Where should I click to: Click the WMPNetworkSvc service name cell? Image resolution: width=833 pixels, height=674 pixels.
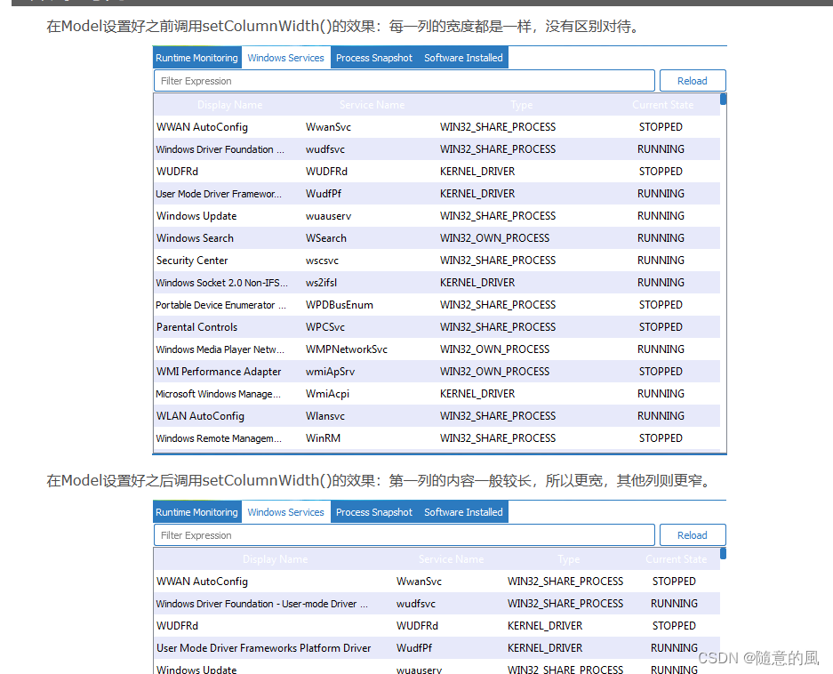pyautogui.click(x=347, y=349)
